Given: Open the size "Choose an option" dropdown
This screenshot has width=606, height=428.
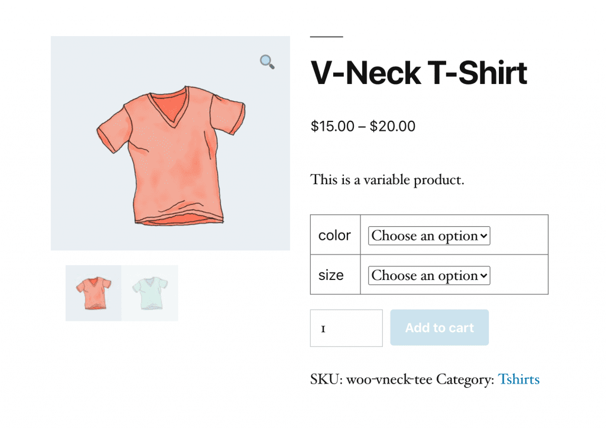Looking at the screenshot, I should 425,275.
